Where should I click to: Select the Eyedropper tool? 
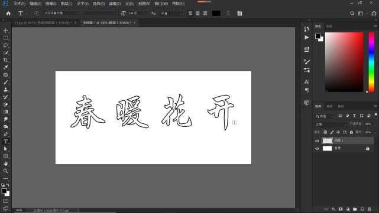[x=5, y=67]
